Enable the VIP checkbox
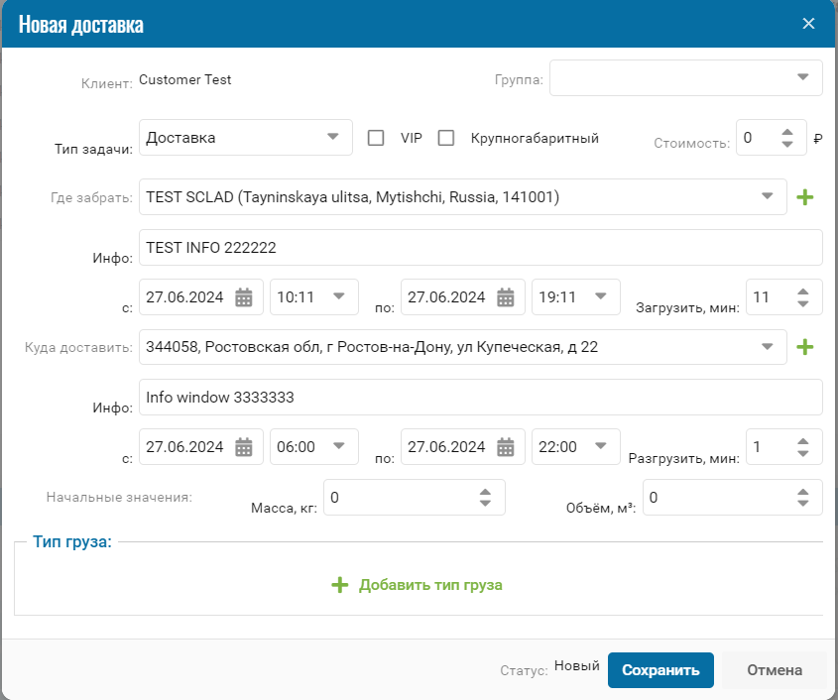 (x=376, y=138)
